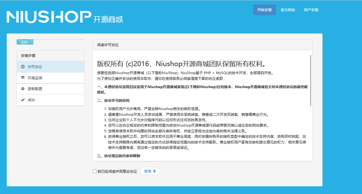
Task: Click the 阅读许可协议 panel header
Action: (202, 45)
